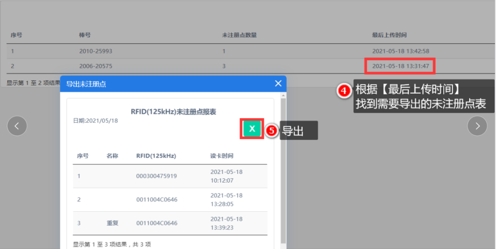Click the highlighted time 2021-05-18 13:31:47
This screenshot has width=496, height=249.
tap(400, 66)
